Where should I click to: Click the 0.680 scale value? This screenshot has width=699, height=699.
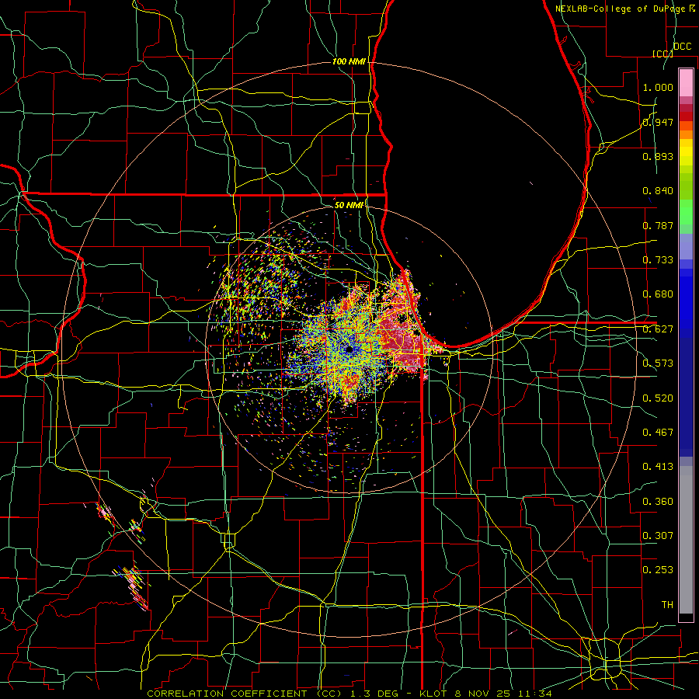(658, 294)
